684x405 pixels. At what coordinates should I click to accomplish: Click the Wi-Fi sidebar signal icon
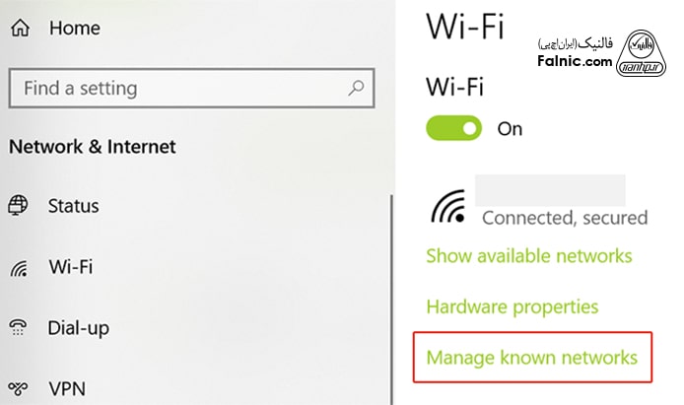point(19,268)
